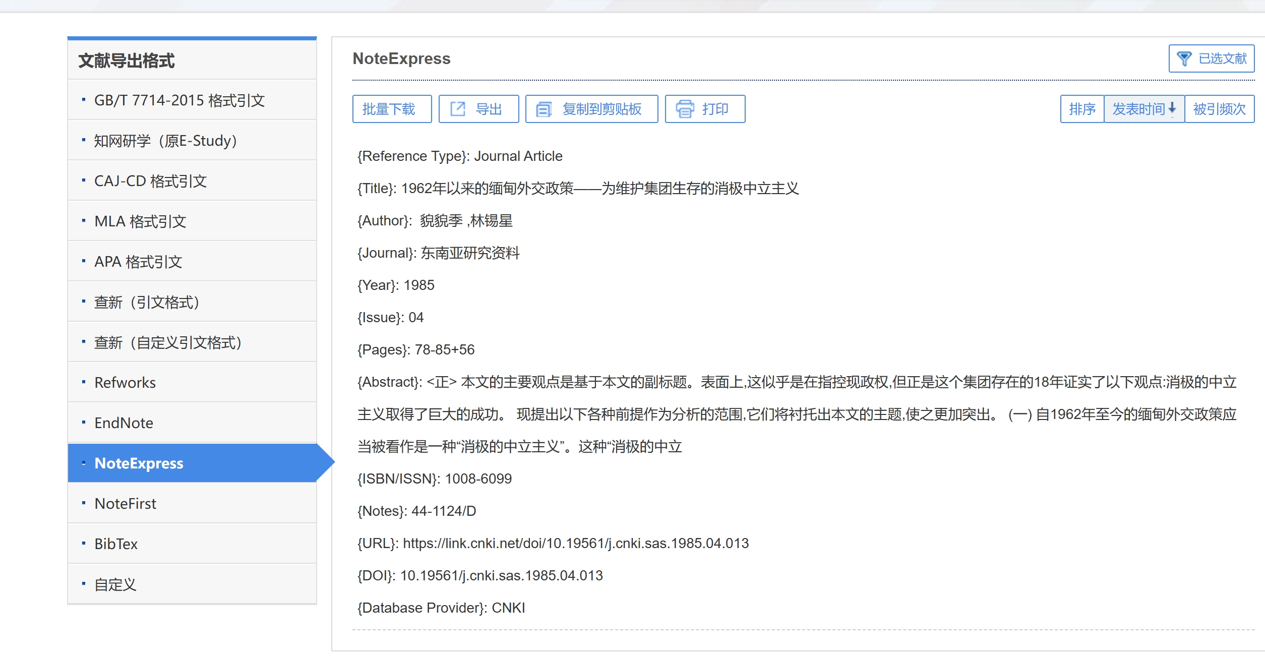The height and width of the screenshot is (657, 1265).
Task: Click the filter funnel icon in 已选文献
Action: coord(1184,58)
